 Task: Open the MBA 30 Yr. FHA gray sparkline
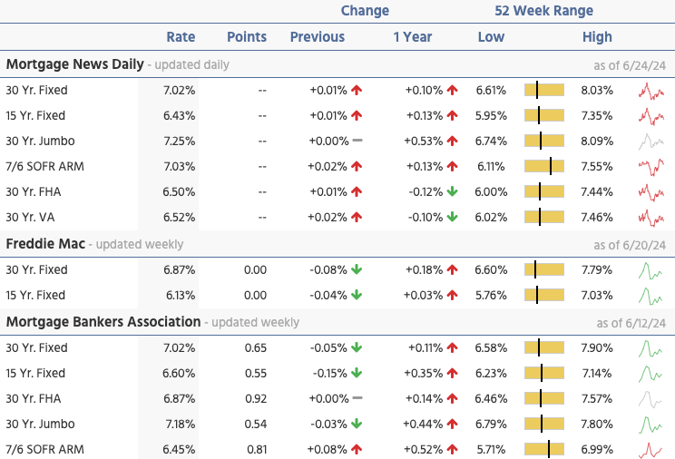(651, 399)
